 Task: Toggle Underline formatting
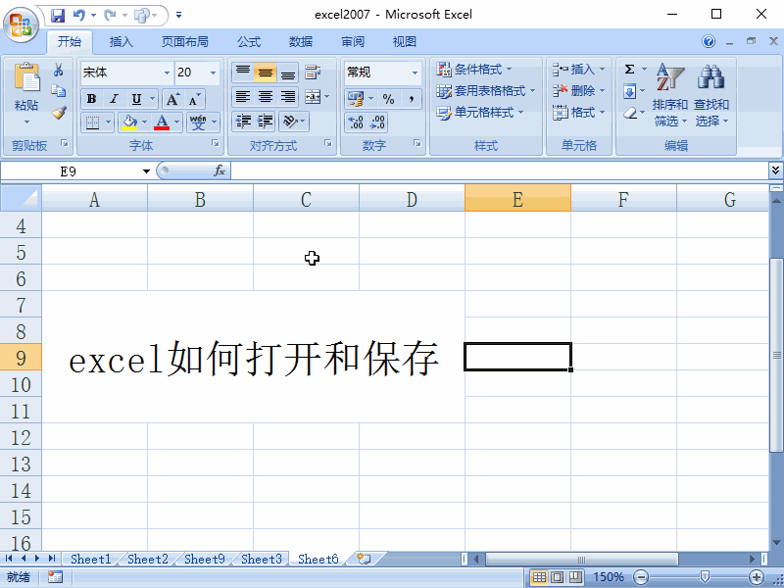135,99
